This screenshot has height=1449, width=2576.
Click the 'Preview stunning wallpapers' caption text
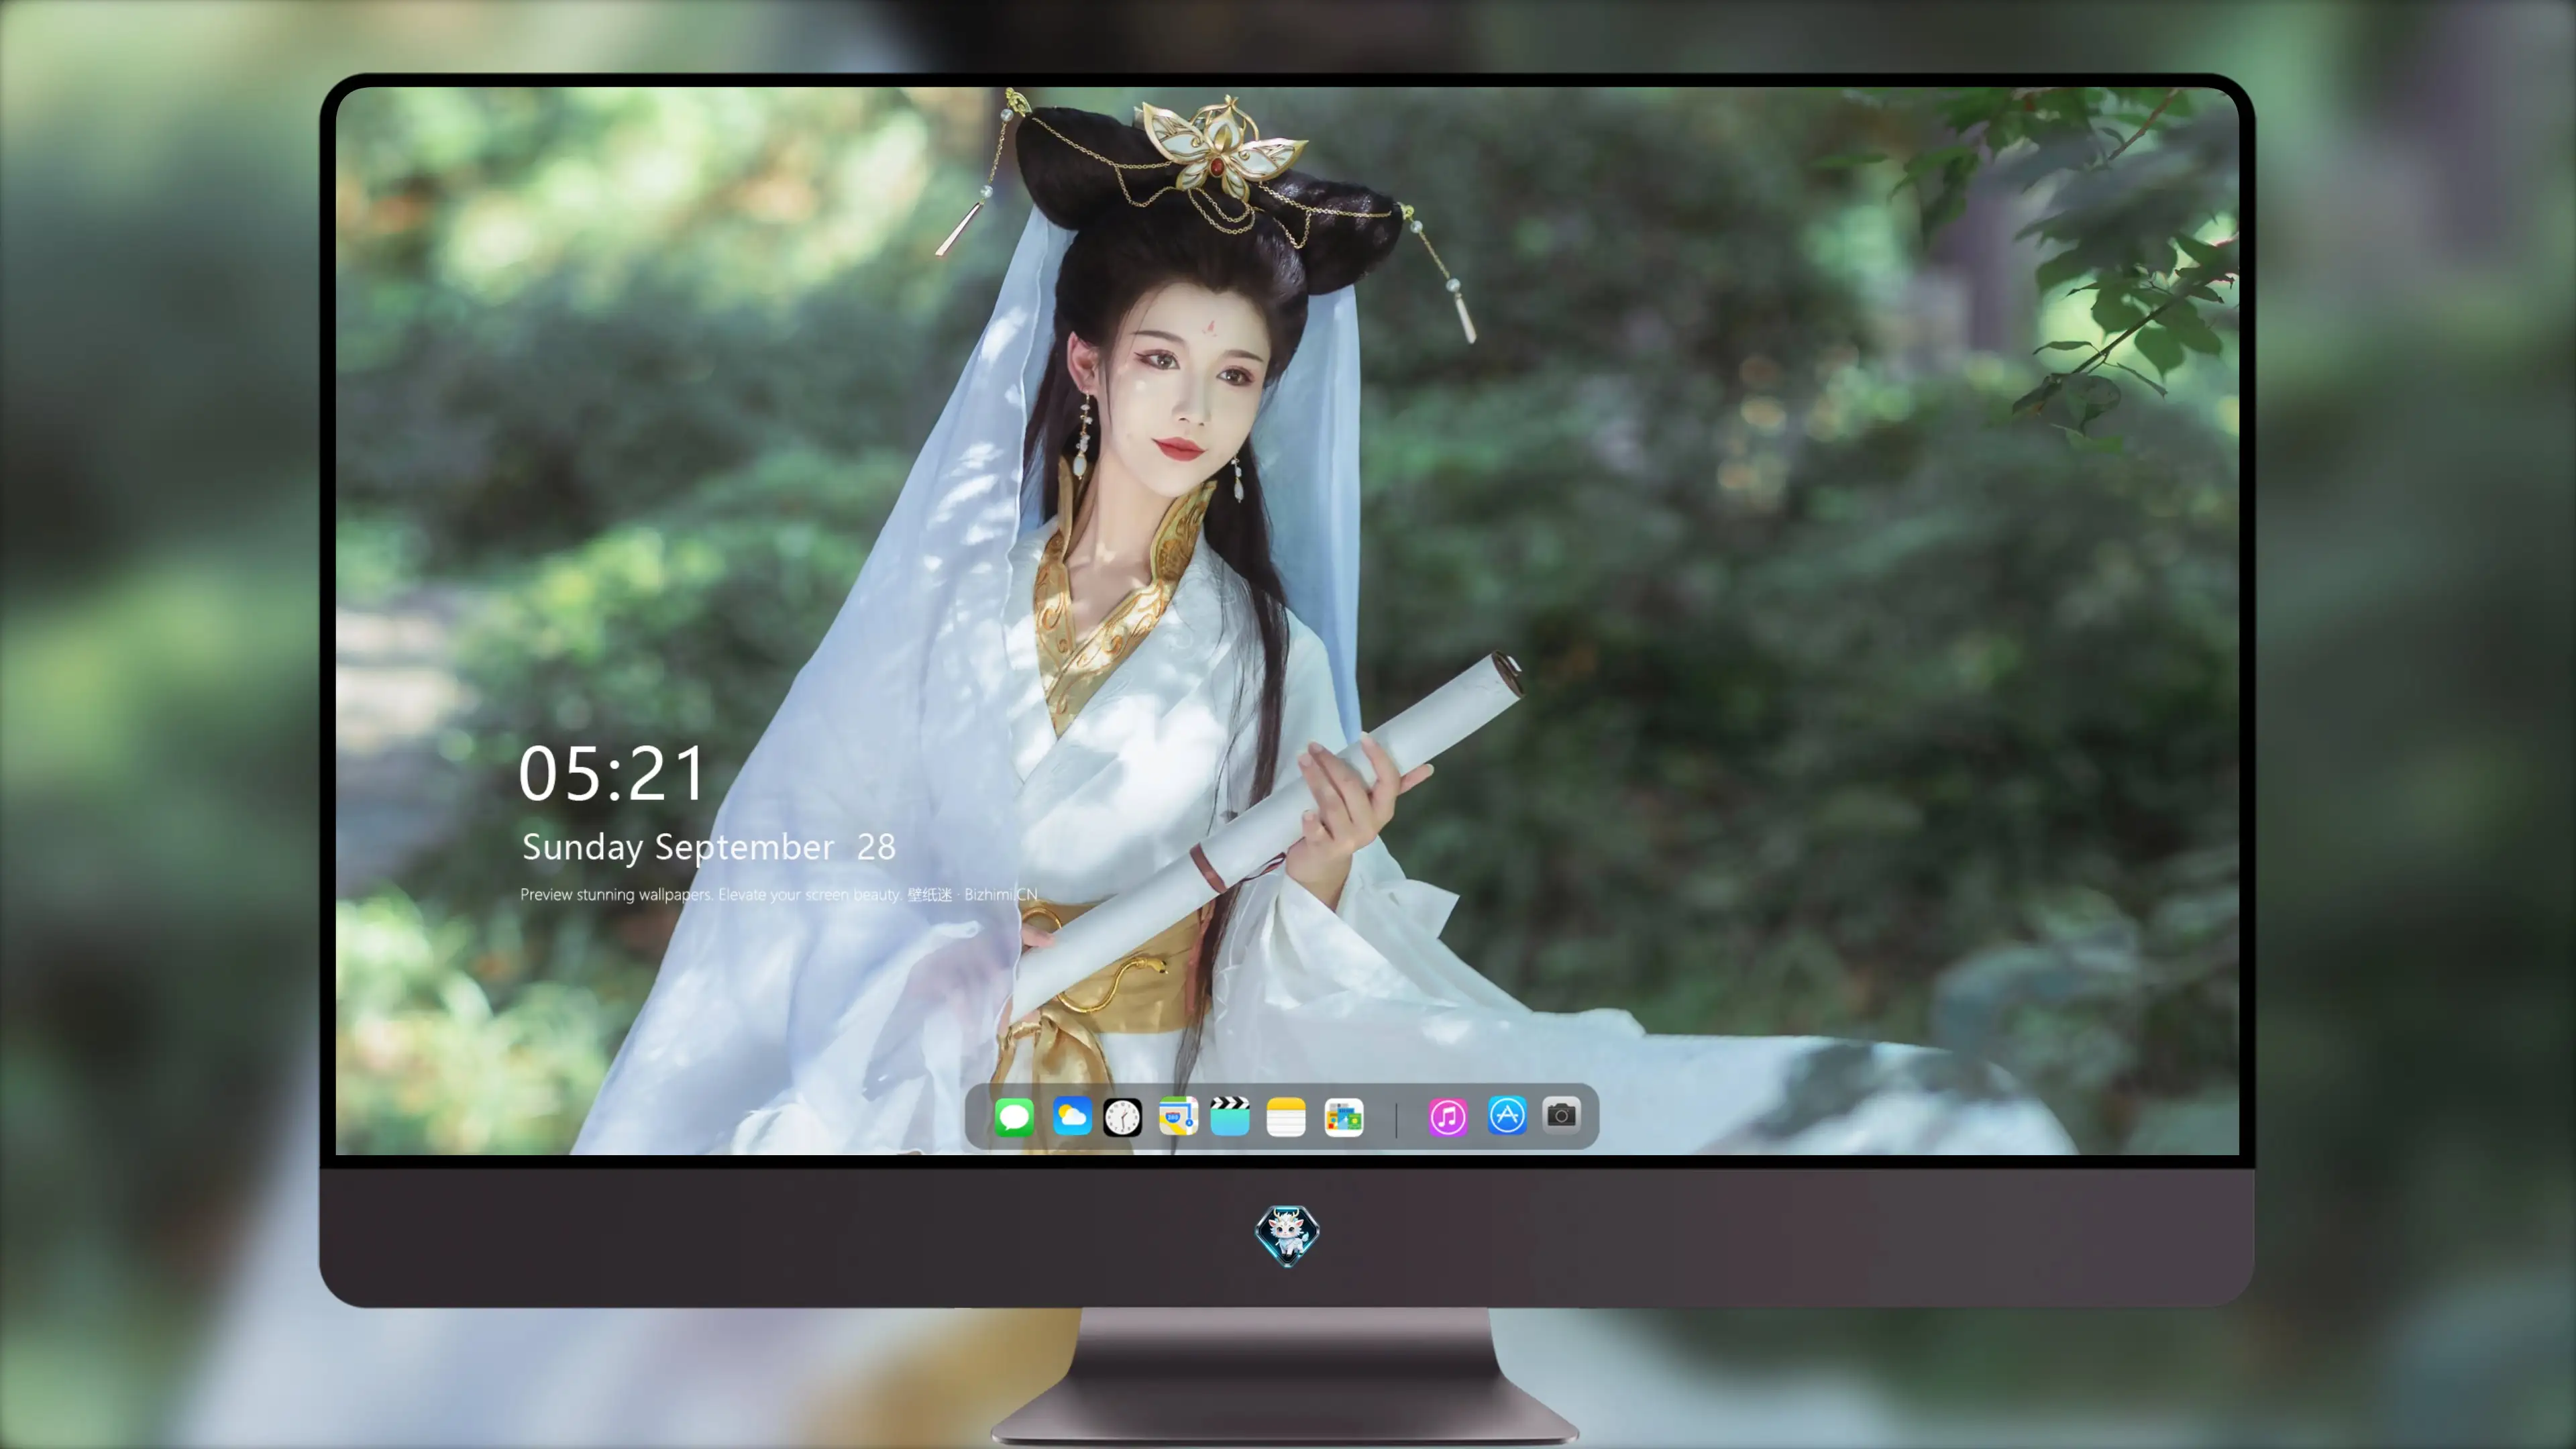tap(779, 894)
